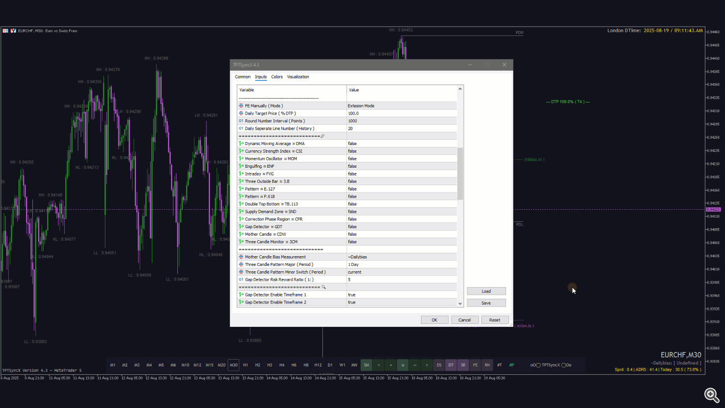Image resolution: width=725 pixels, height=408 pixels.
Task: Click the OK button
Action: [x=434, y=320]
